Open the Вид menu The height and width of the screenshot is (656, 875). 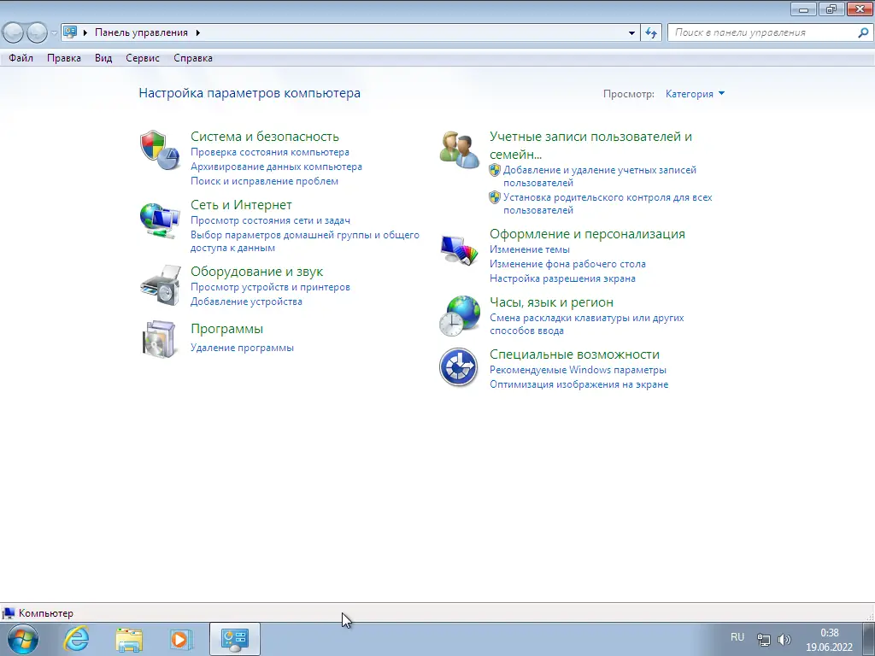(103, 58)
